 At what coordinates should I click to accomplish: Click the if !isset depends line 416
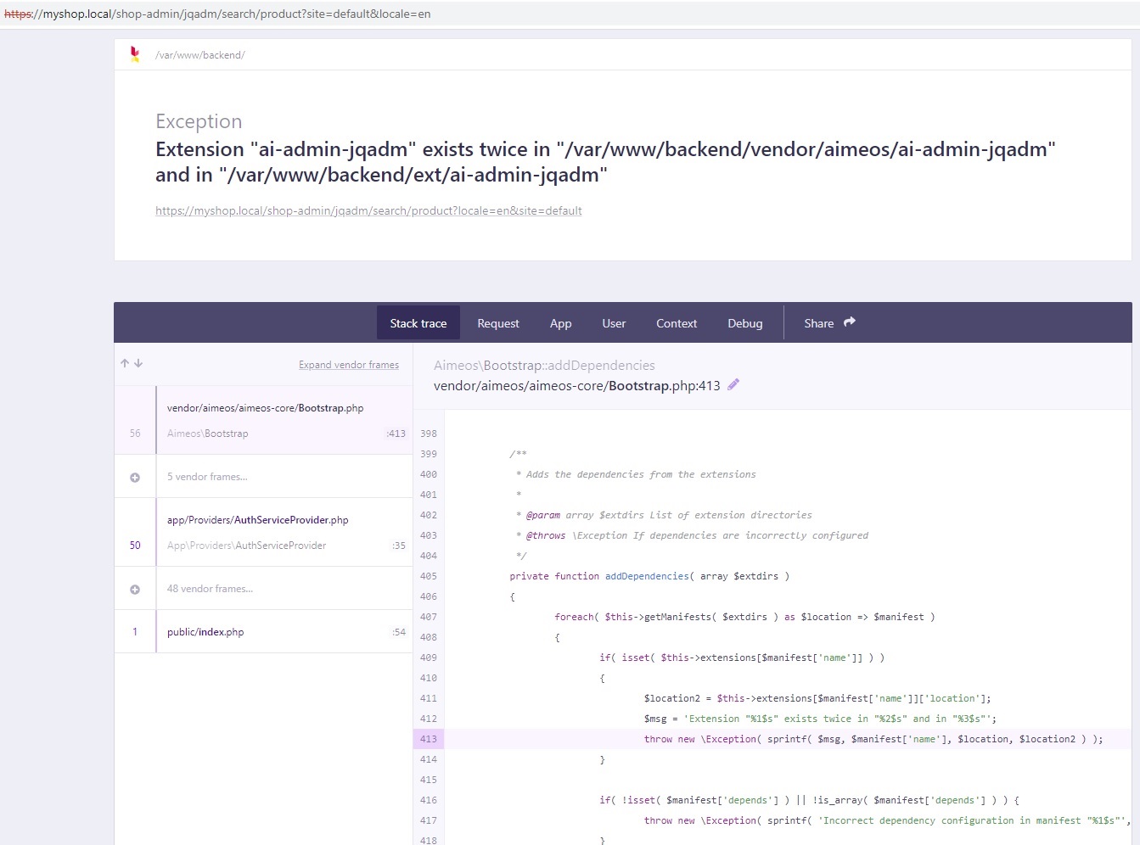(x=809, y=800)
